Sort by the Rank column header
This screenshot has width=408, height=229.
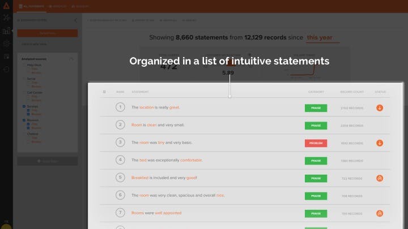pyautogui.click(x=120, y=92)
